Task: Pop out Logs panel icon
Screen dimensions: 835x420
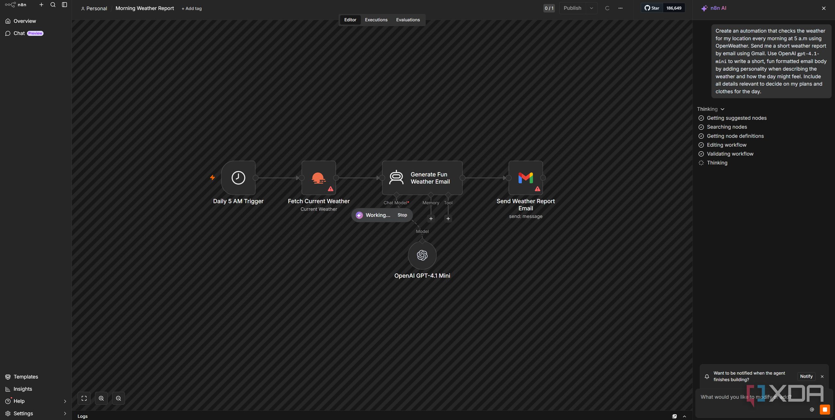Action: click(x=674, y=416)
